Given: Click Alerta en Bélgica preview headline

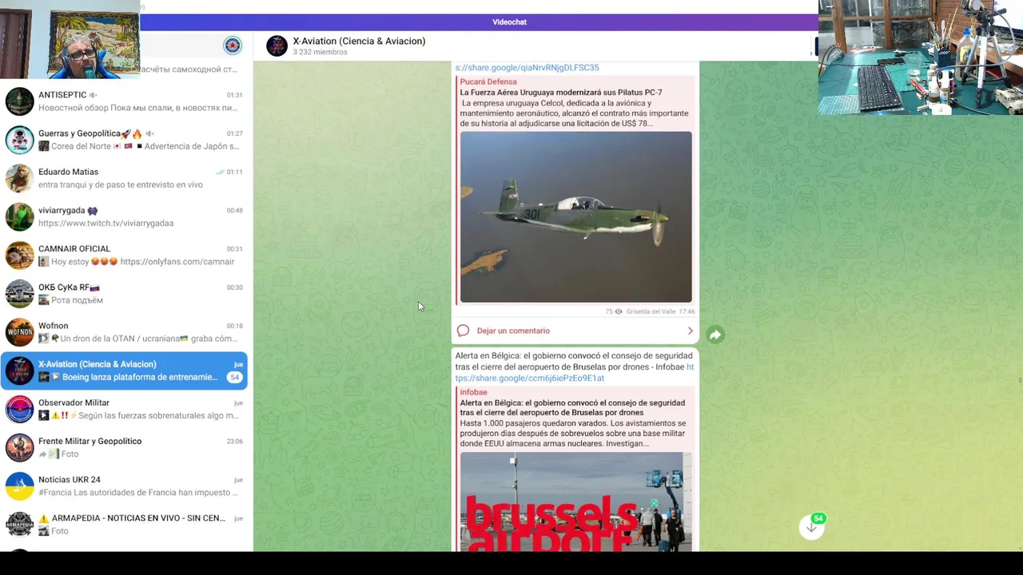Looking at the screenshot, I should [572, 408].
